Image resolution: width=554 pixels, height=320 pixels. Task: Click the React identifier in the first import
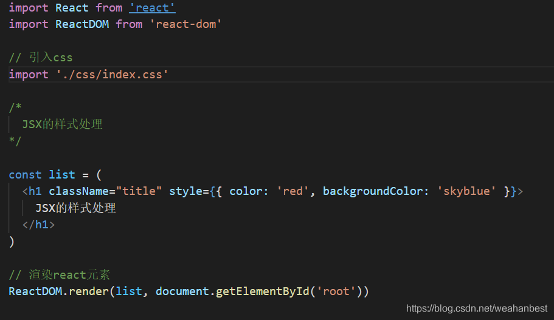[x=72, y=8]
